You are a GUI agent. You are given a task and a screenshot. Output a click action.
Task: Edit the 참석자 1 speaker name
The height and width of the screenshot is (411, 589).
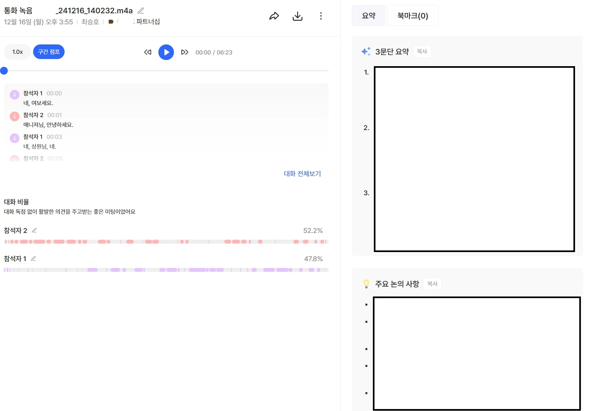pos(33,259)
